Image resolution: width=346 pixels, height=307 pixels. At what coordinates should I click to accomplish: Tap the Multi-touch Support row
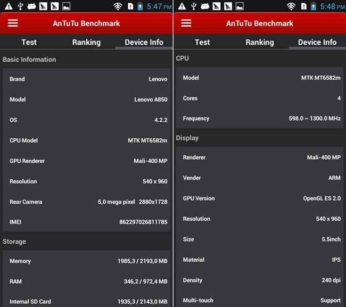260,299
